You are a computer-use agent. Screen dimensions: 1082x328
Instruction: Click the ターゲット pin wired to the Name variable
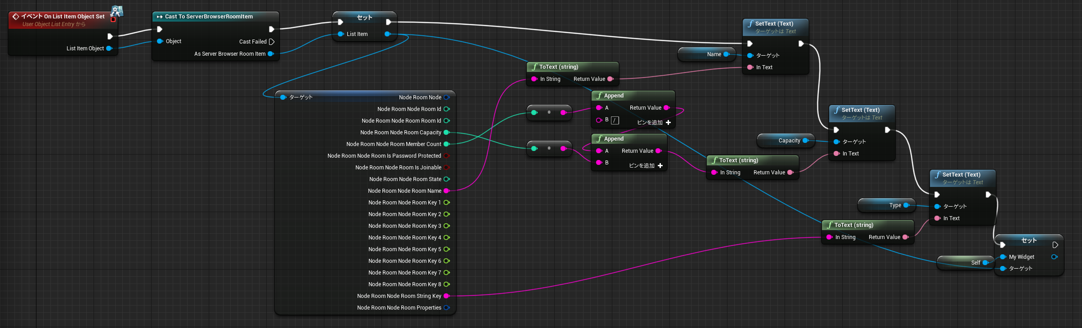[750, 56]
